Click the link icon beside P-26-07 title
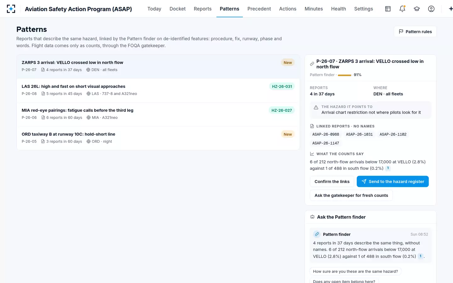Screen dimensions: 453x283 (x=312, y=64)
